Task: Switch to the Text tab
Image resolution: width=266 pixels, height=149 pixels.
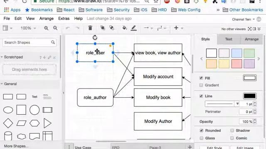Action: [229, 39]
